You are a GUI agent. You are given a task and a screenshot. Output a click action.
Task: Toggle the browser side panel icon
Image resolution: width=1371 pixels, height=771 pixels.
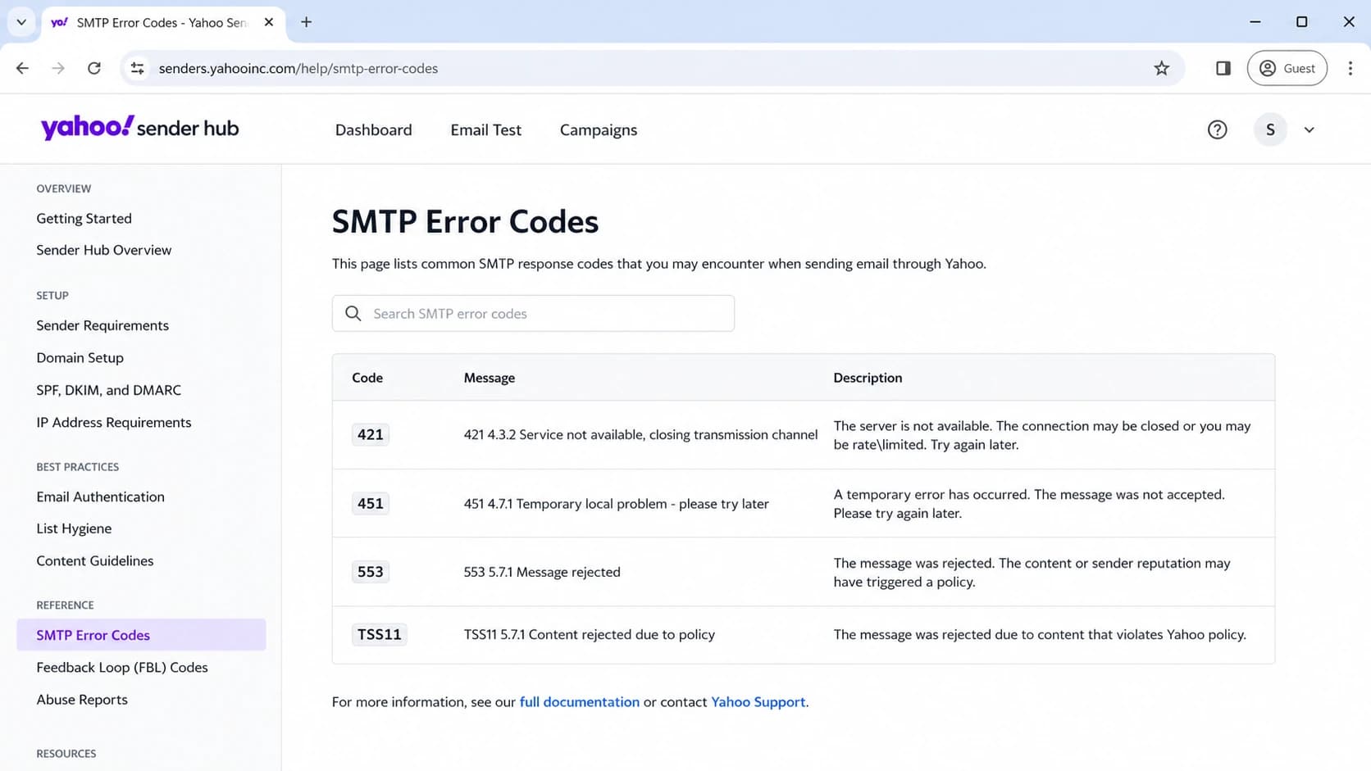pyautogui.click(x=1223, y=68)
